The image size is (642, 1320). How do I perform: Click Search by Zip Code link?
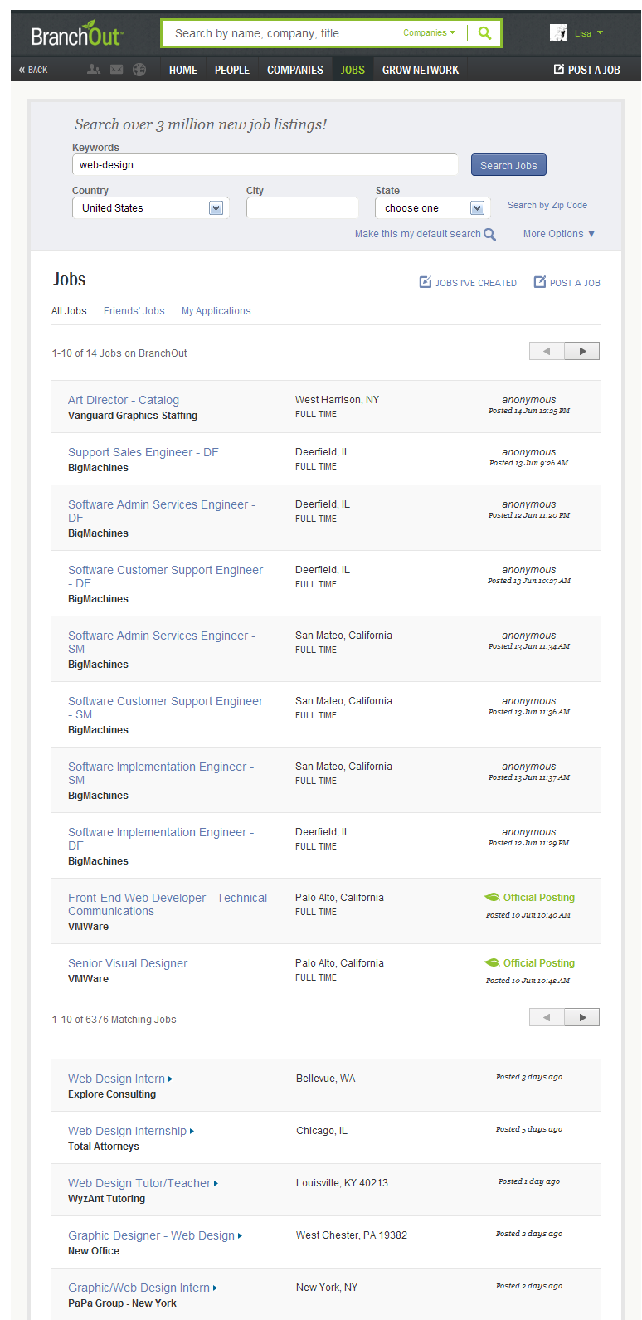coord(547,205)
